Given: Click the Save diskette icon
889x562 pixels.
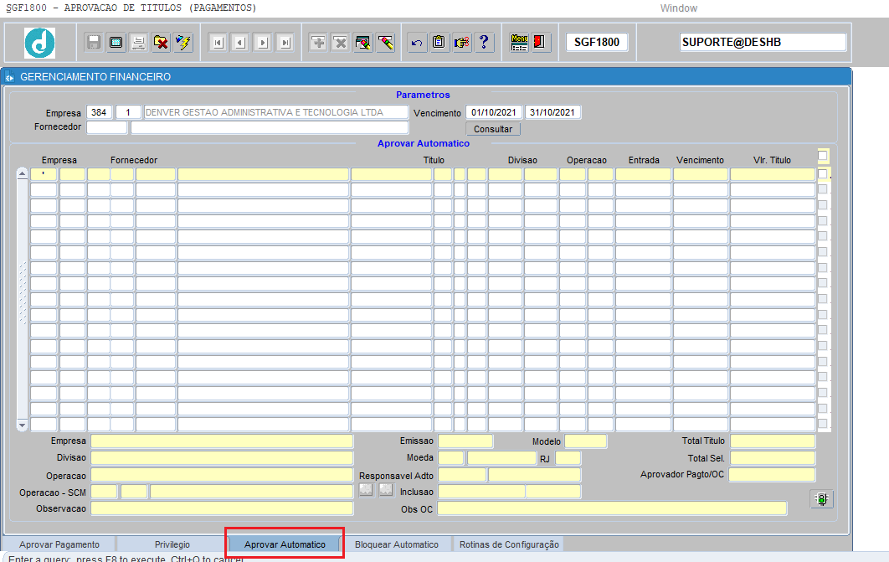Looking at the screenshot, I should pyautogui.click(x=94, y=43).
